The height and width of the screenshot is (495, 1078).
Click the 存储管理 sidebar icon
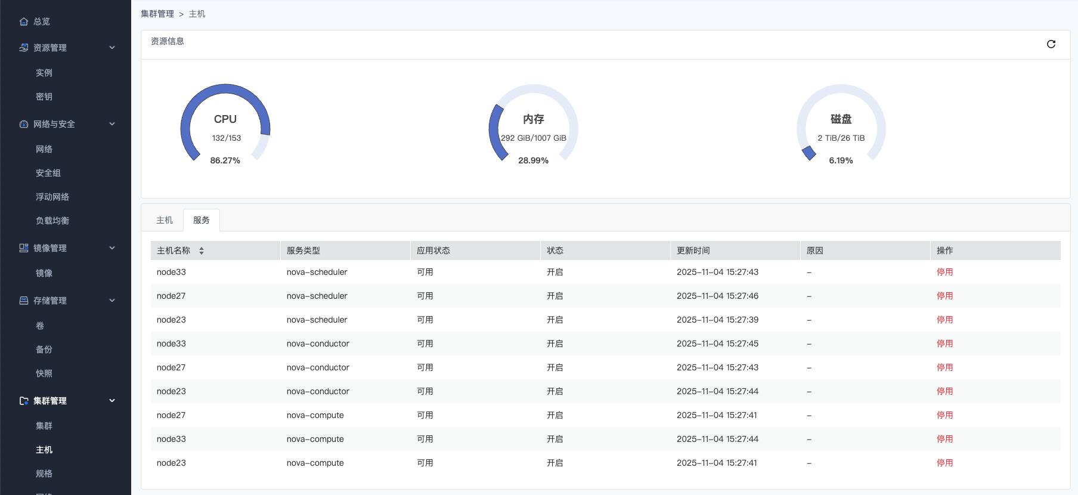coord(24,301)
